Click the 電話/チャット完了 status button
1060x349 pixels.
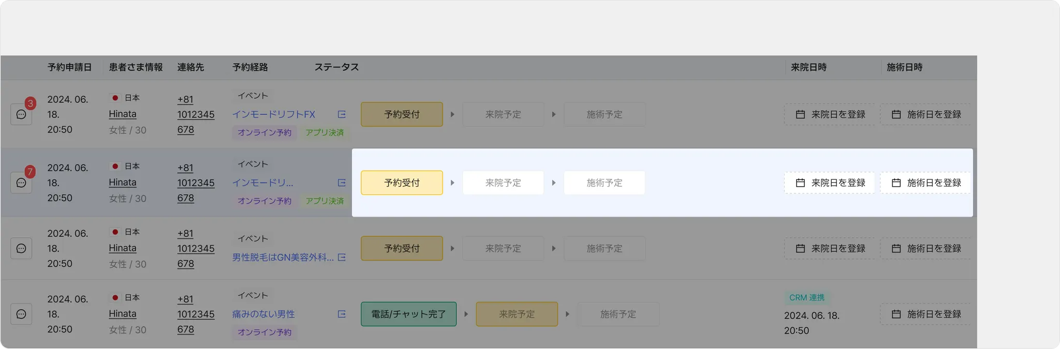pos(408,314)
